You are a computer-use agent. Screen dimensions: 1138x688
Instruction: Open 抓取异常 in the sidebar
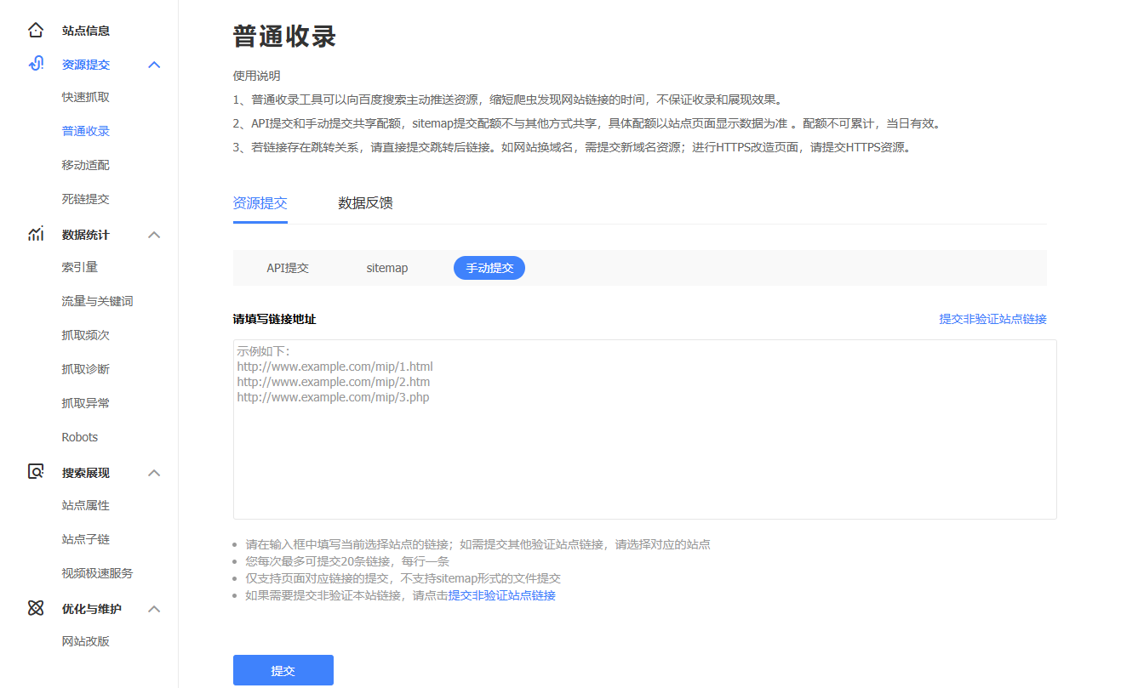click(x=86, y=403)
